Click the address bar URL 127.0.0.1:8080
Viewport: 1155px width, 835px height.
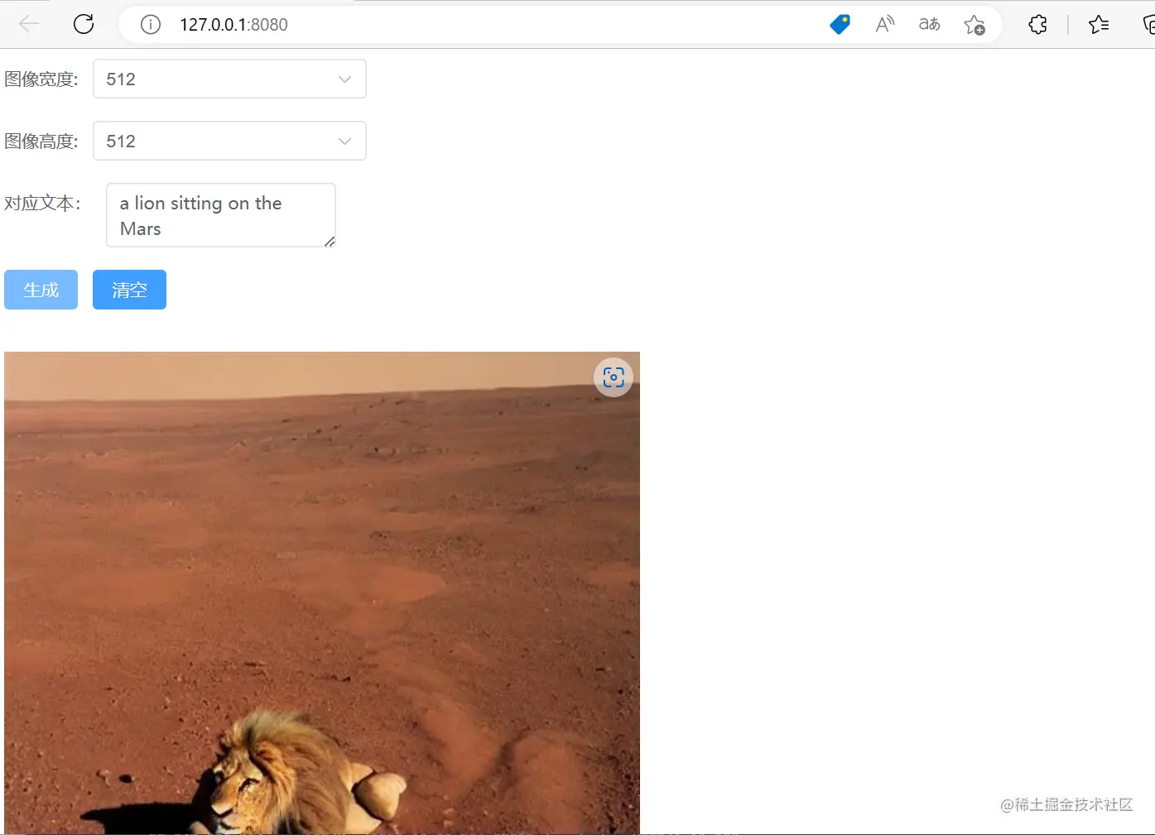(x=234, y=25)
